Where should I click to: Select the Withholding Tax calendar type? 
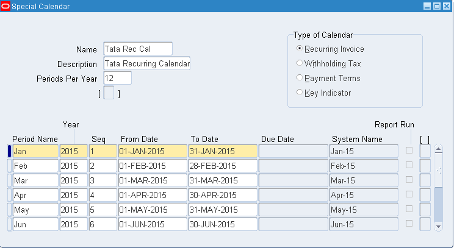[299, 63]
